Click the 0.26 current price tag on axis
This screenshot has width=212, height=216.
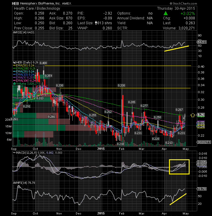pos(201,115)
